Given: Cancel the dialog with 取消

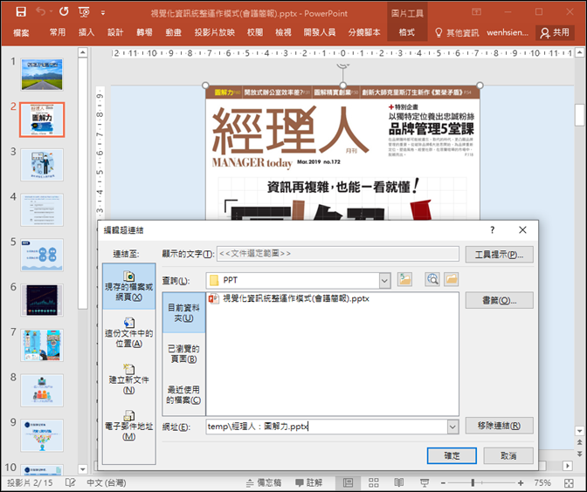Looking at the screenshot, I should point(508,455).
